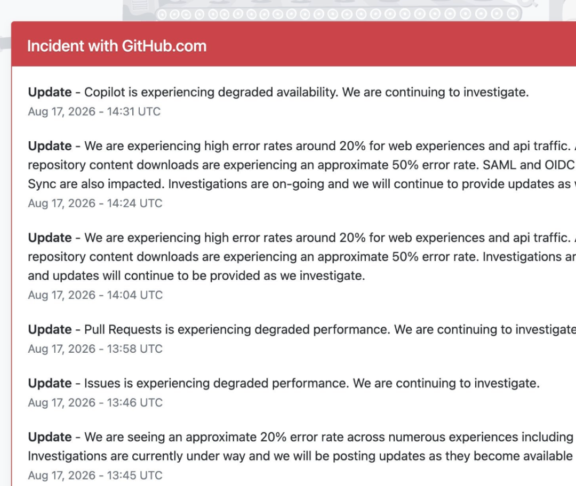The height and width of the screenshot is (486, 576).
Task: Click the SAML and OIDC update message
Action: click(302, 165)
